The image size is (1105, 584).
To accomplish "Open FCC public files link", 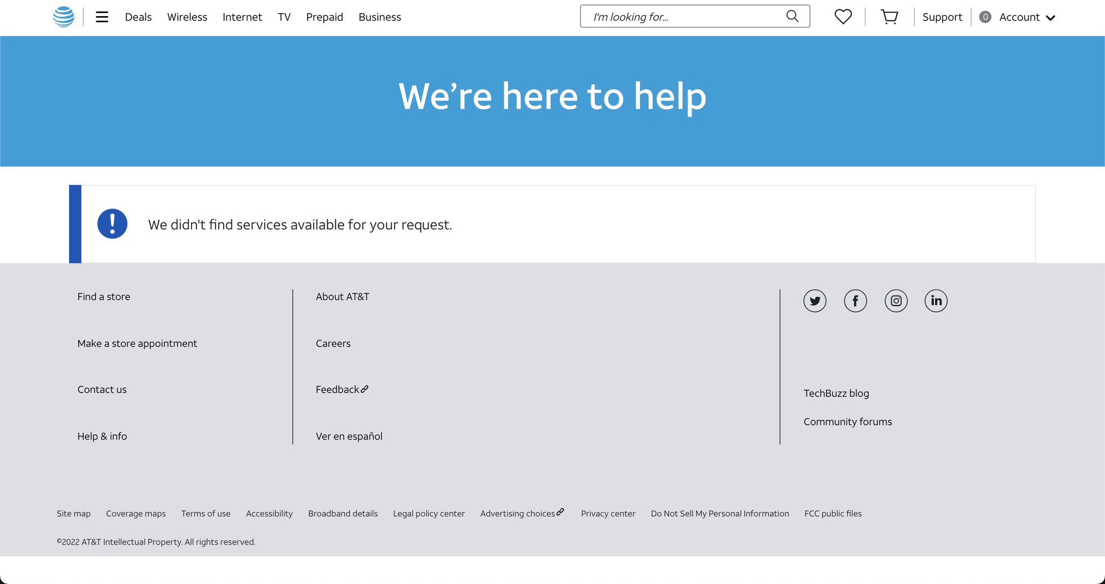I will click(x=833, y=514).
